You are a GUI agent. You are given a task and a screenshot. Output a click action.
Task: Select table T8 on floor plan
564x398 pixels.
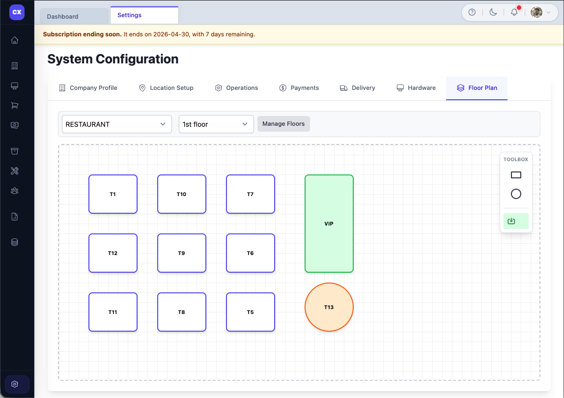point(182,312)
